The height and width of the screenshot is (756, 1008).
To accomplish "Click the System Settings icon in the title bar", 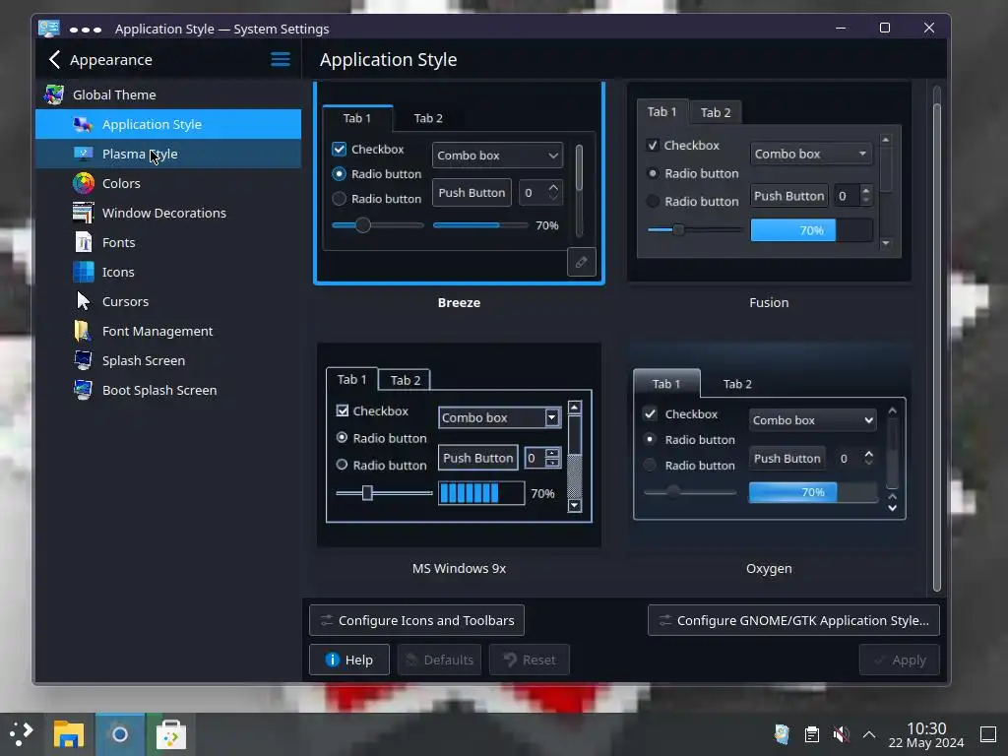I will [x=49, y=29].
